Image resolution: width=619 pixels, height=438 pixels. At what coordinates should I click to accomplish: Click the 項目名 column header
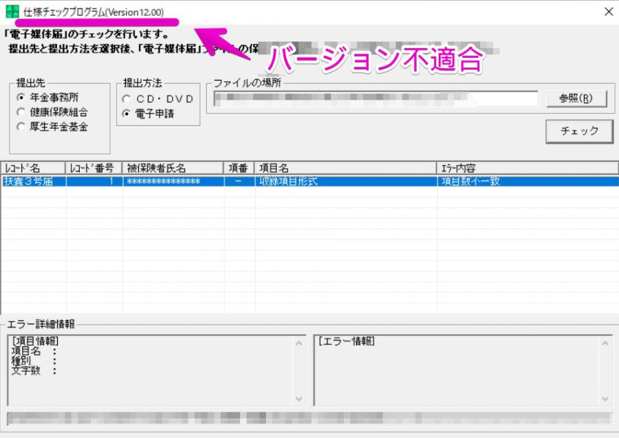346,168
